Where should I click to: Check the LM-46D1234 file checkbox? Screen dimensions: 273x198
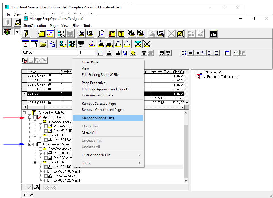pos(46,140)
